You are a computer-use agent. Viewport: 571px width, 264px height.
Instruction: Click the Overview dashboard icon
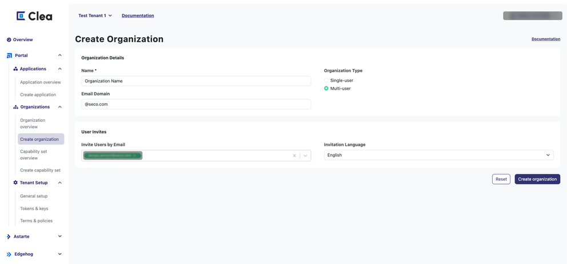pyautogui.click(x=9, y=40)
